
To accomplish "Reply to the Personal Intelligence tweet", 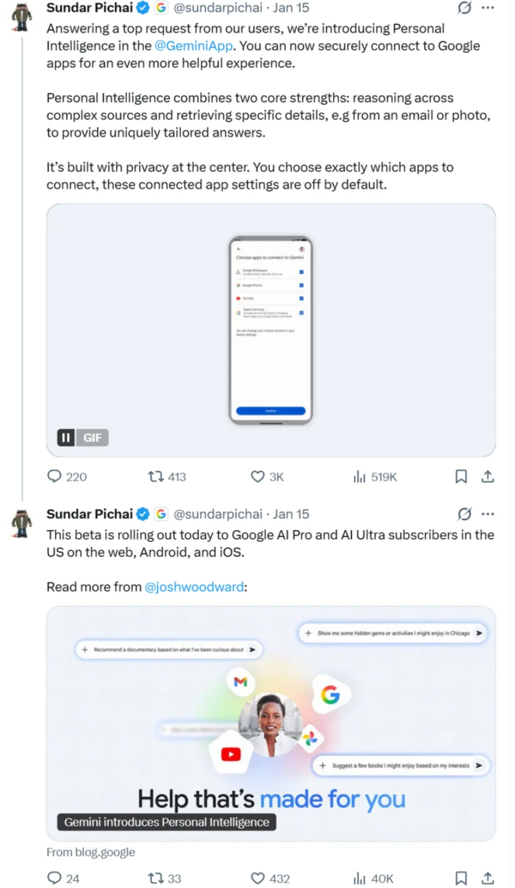I will coord(55,477).
